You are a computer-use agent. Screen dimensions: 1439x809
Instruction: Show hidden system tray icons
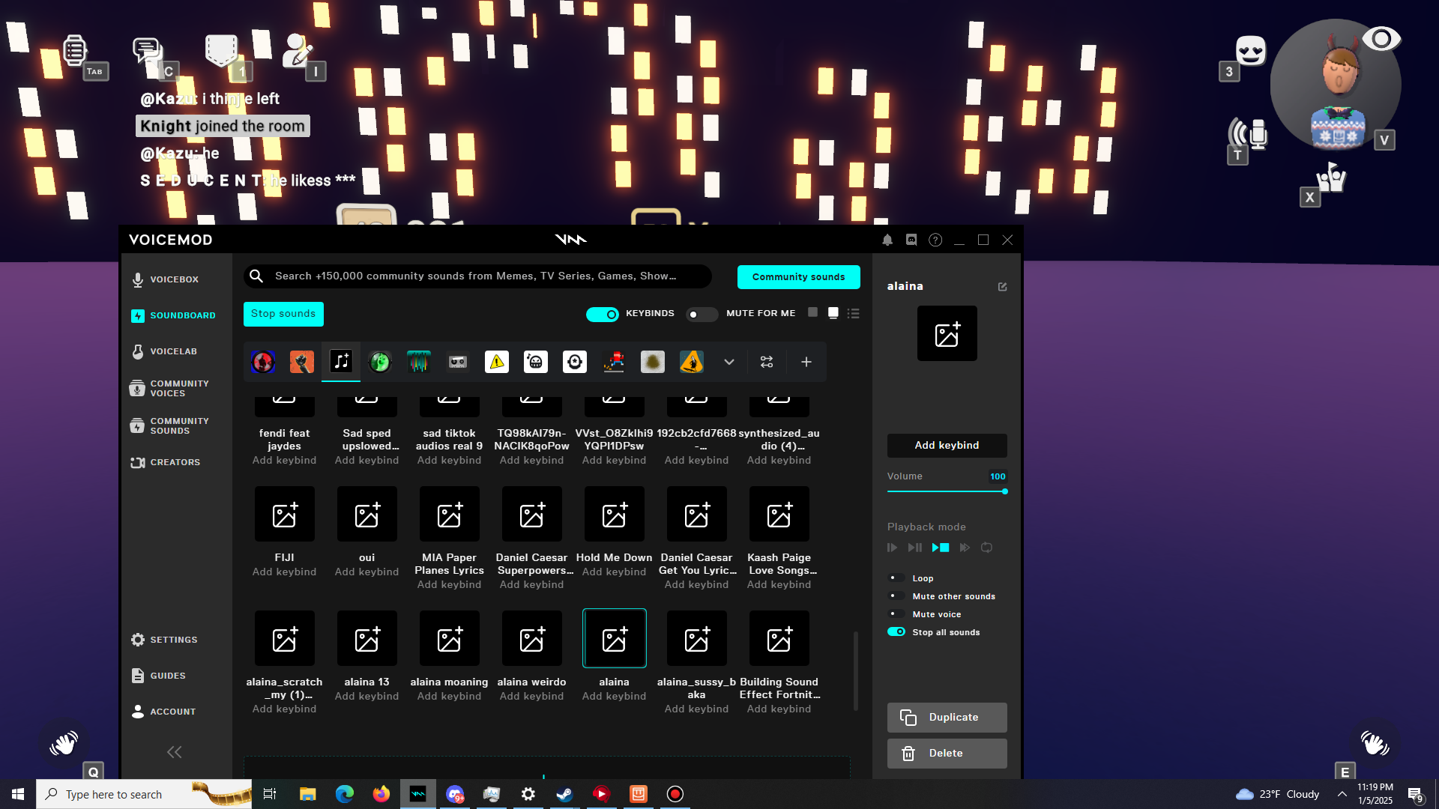click(1342, 794)
